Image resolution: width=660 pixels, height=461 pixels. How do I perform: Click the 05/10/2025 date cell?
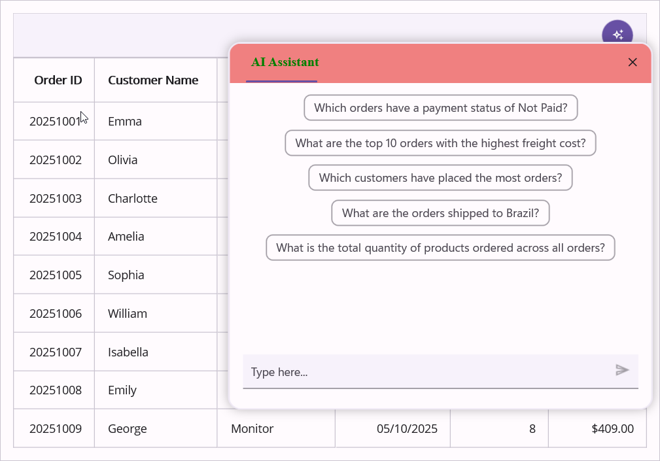click(392, 428)
